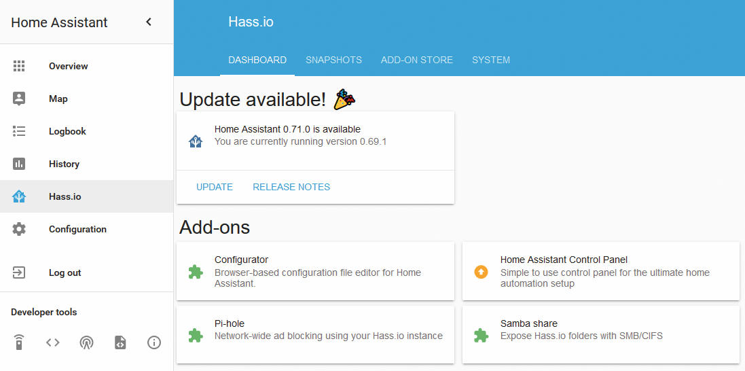Open the Configuration menu item
745x371 pixels.
click(x=86, y=229)
